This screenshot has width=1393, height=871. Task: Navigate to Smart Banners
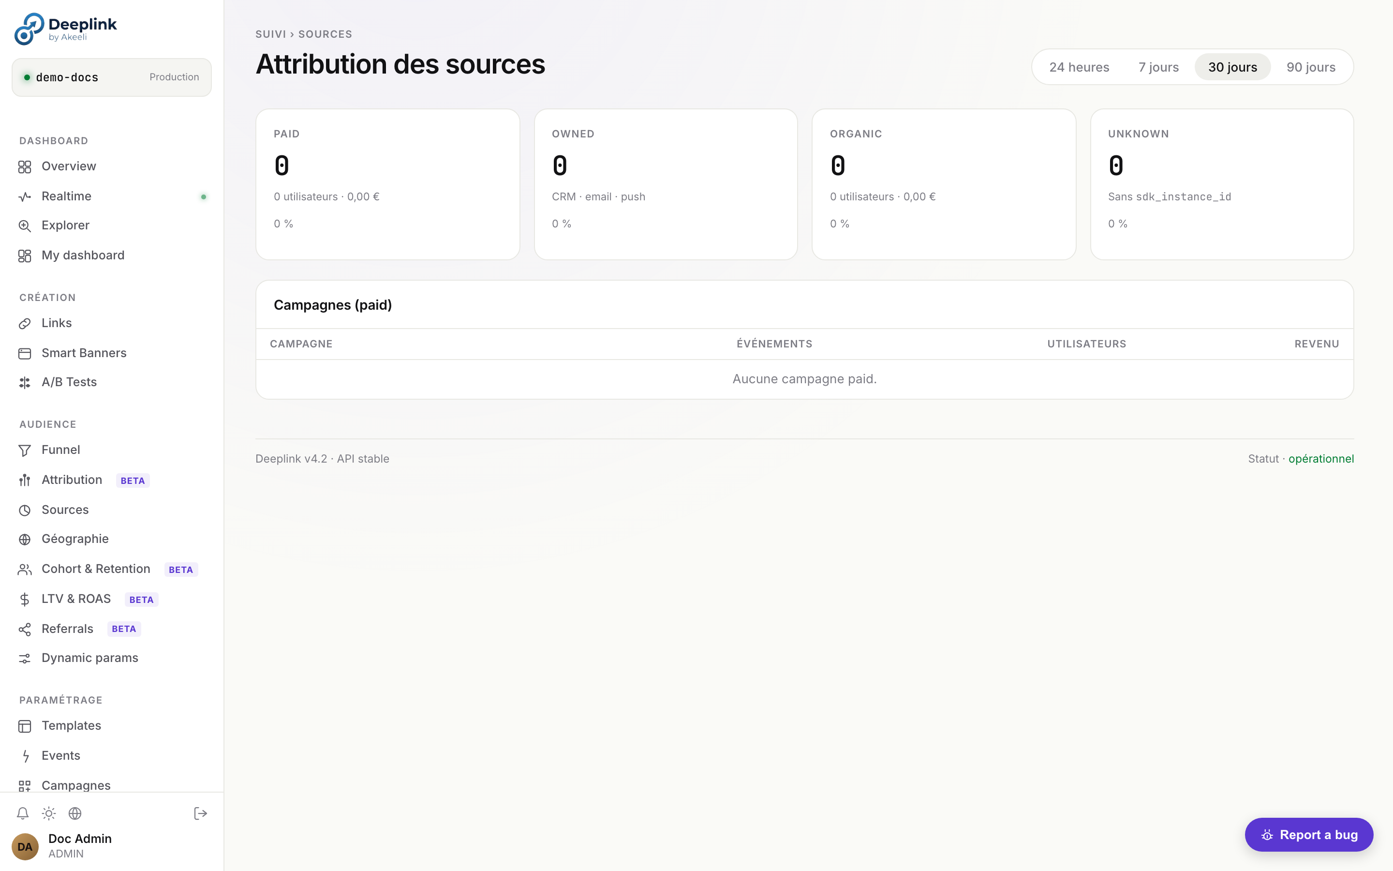click(112, 353)
